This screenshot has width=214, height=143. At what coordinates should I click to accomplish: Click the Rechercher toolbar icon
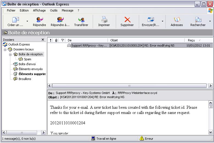pyautogui.click(x=198, y=20)
